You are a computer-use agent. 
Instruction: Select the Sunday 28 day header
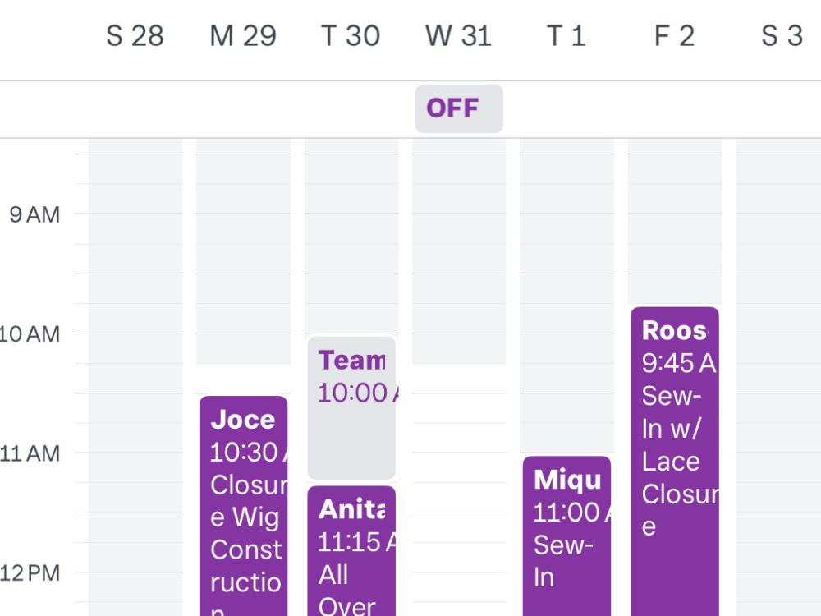135,36
